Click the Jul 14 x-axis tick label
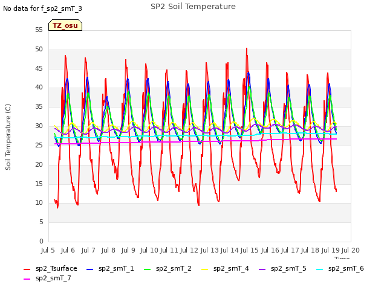This screenshot has height=290, width=387. pyautogui.click(x=230, y=250)
